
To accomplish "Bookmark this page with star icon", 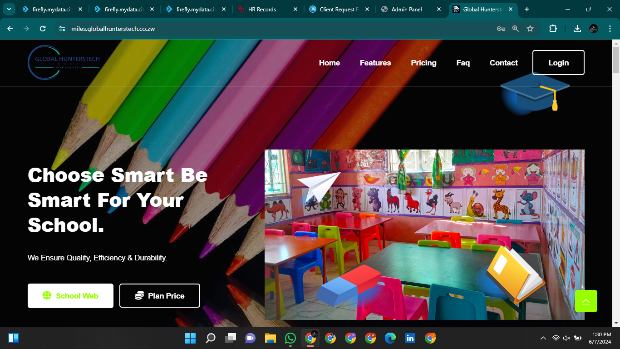I will [530, 29].
